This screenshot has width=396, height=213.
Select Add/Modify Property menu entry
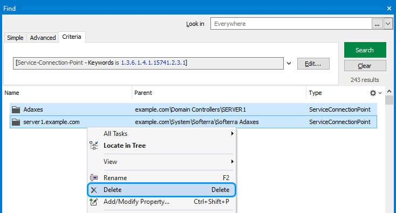click(162, 202)
